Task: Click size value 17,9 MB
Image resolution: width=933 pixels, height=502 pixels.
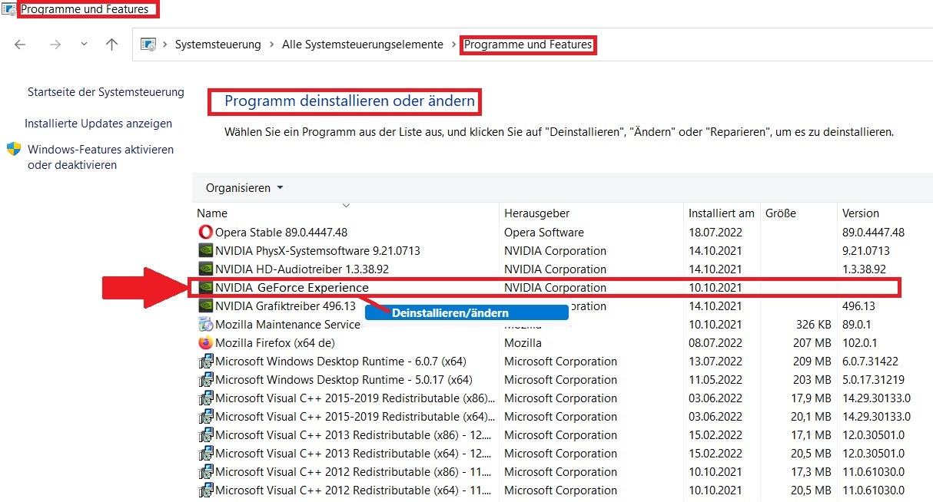Action: [811, 398]
